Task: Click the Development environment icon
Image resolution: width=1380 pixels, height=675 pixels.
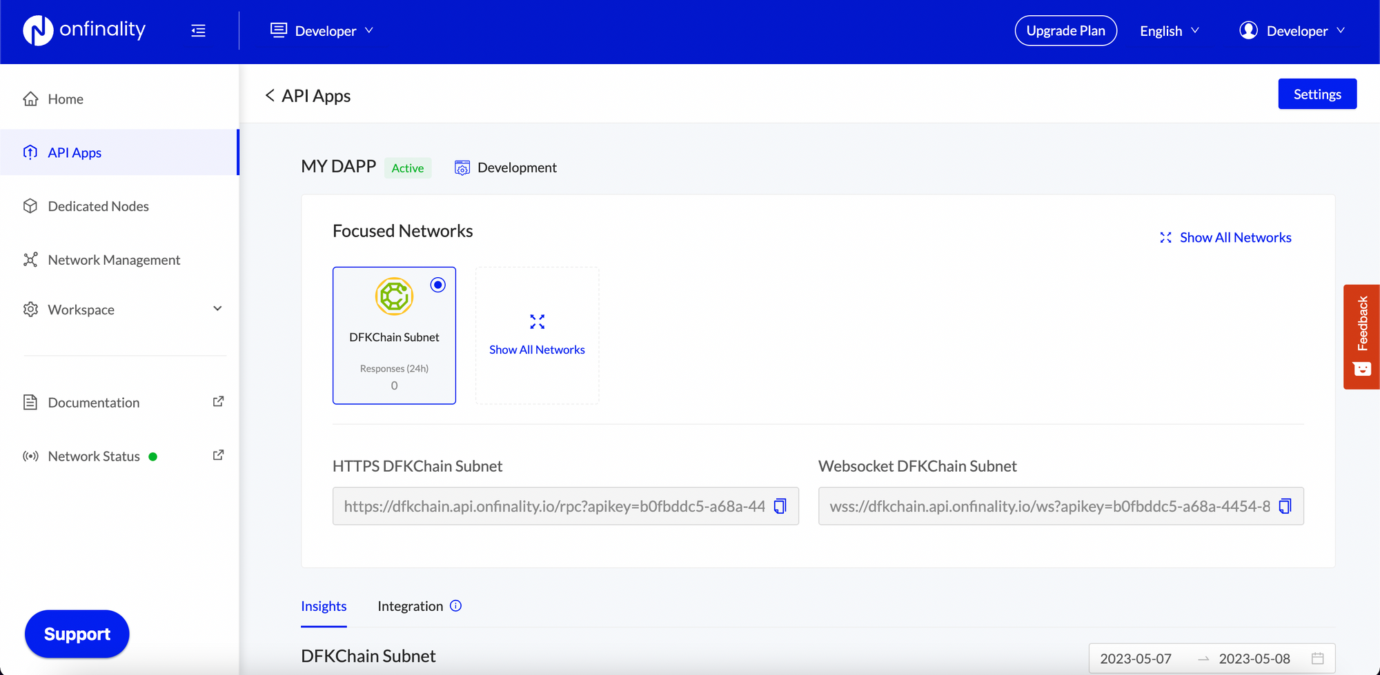Action: [x=462, y=168]
